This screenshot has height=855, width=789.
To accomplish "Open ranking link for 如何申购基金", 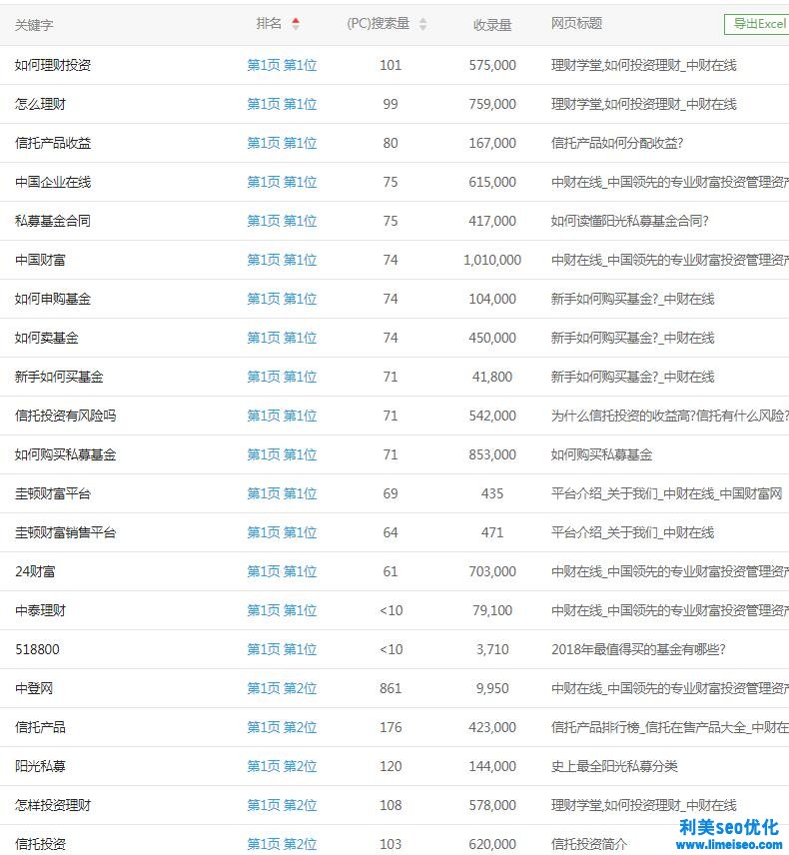I will pyautogui.click(x=282, y=299).
